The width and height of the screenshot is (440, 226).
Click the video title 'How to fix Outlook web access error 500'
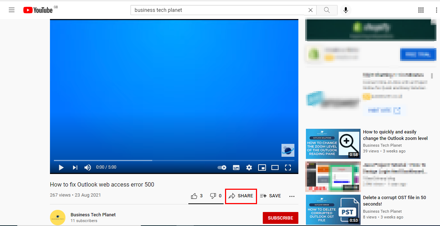pos(102,185)
